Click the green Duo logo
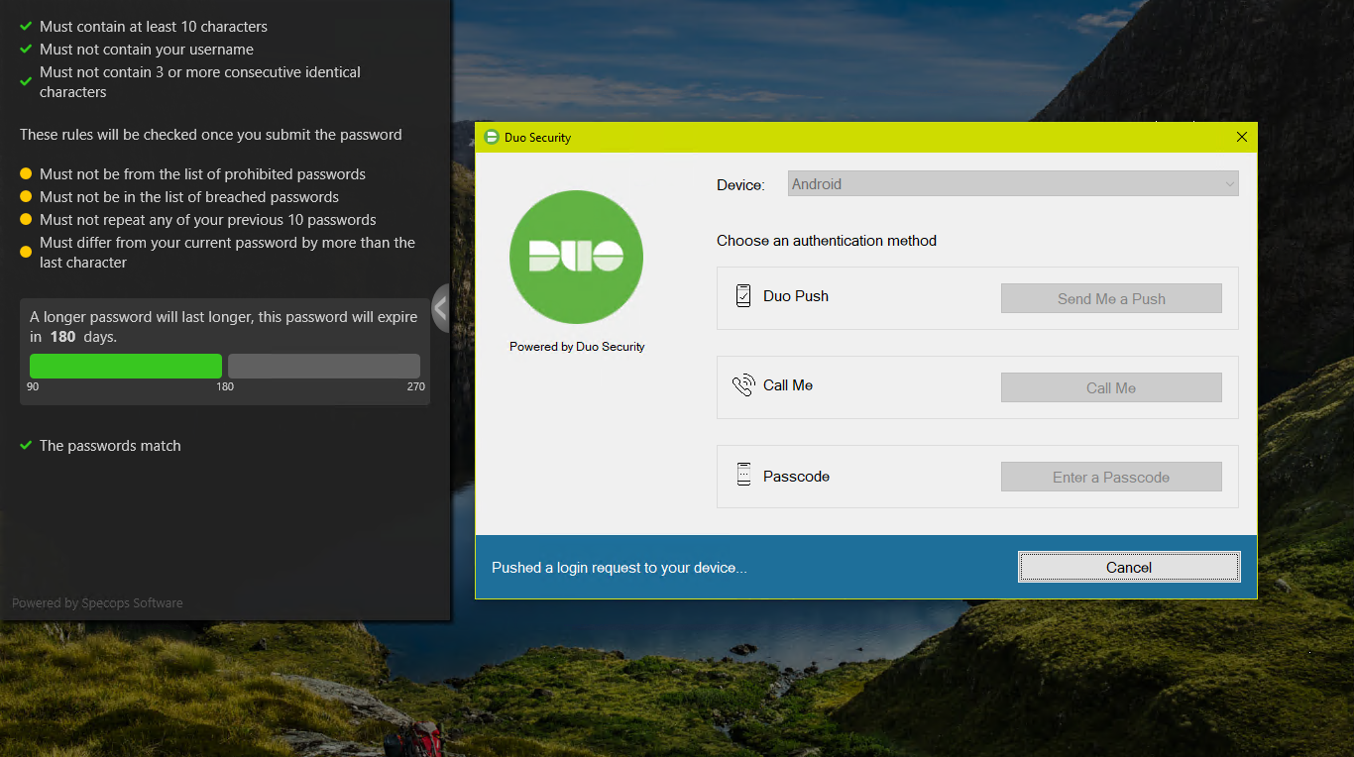The height and width of the screenshot is (757, 1354). pos(576,257)
